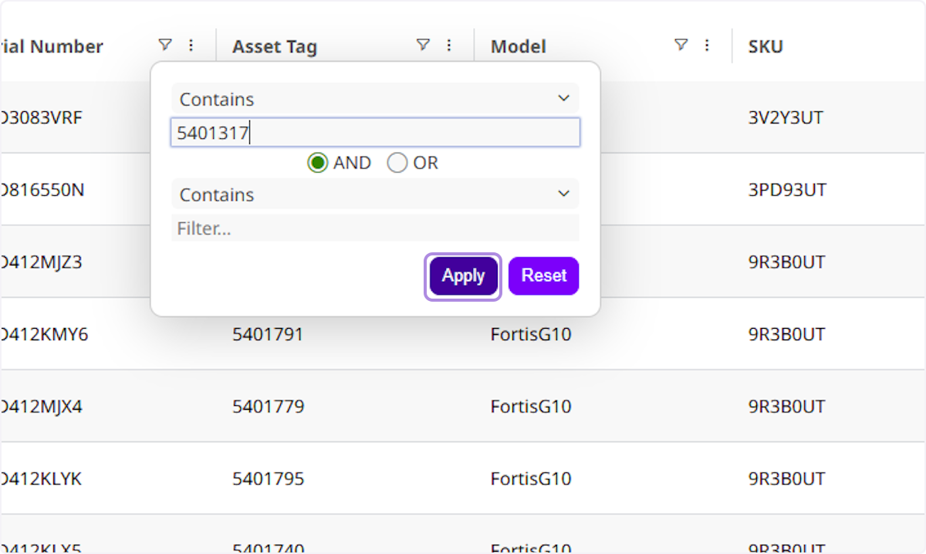Expand the first Contains condition dropdown
The height and width of the screenshot is (554, 926).
[x=375, y=99]
